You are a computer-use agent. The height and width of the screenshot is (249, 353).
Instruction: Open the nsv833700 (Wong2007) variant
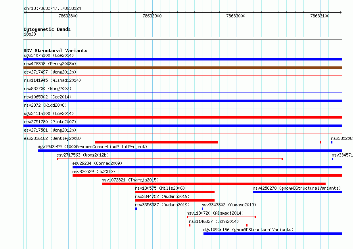click(x=48, y=89)
